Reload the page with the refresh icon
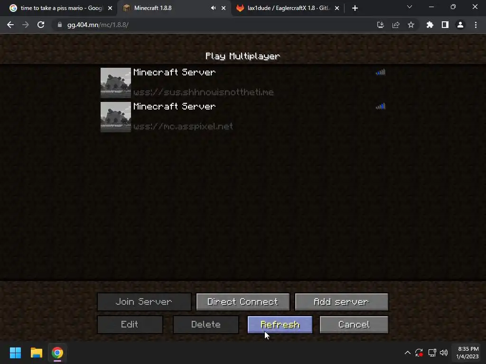Viewport: 486px width, 364px height. coord(41,25)
